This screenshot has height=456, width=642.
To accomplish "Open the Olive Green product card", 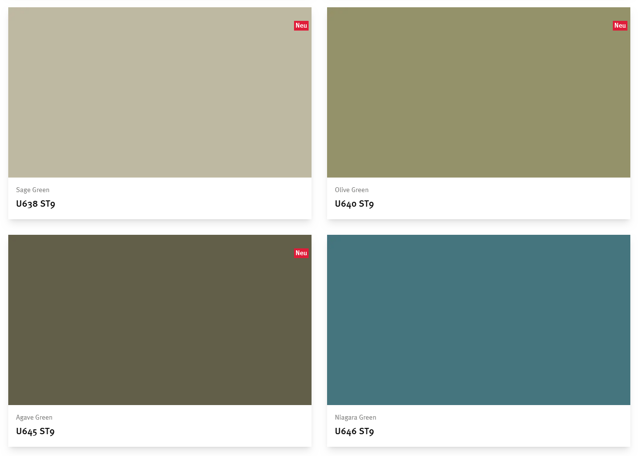I will click(479, 113).
